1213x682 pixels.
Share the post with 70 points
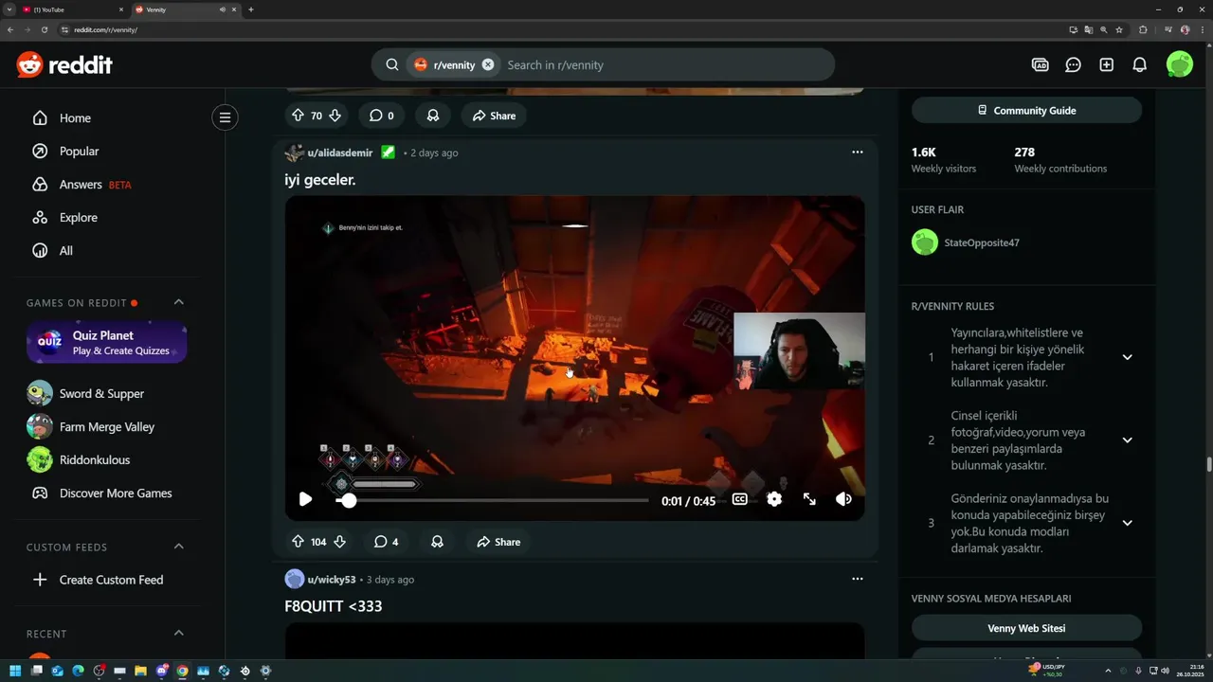point(494,116)
